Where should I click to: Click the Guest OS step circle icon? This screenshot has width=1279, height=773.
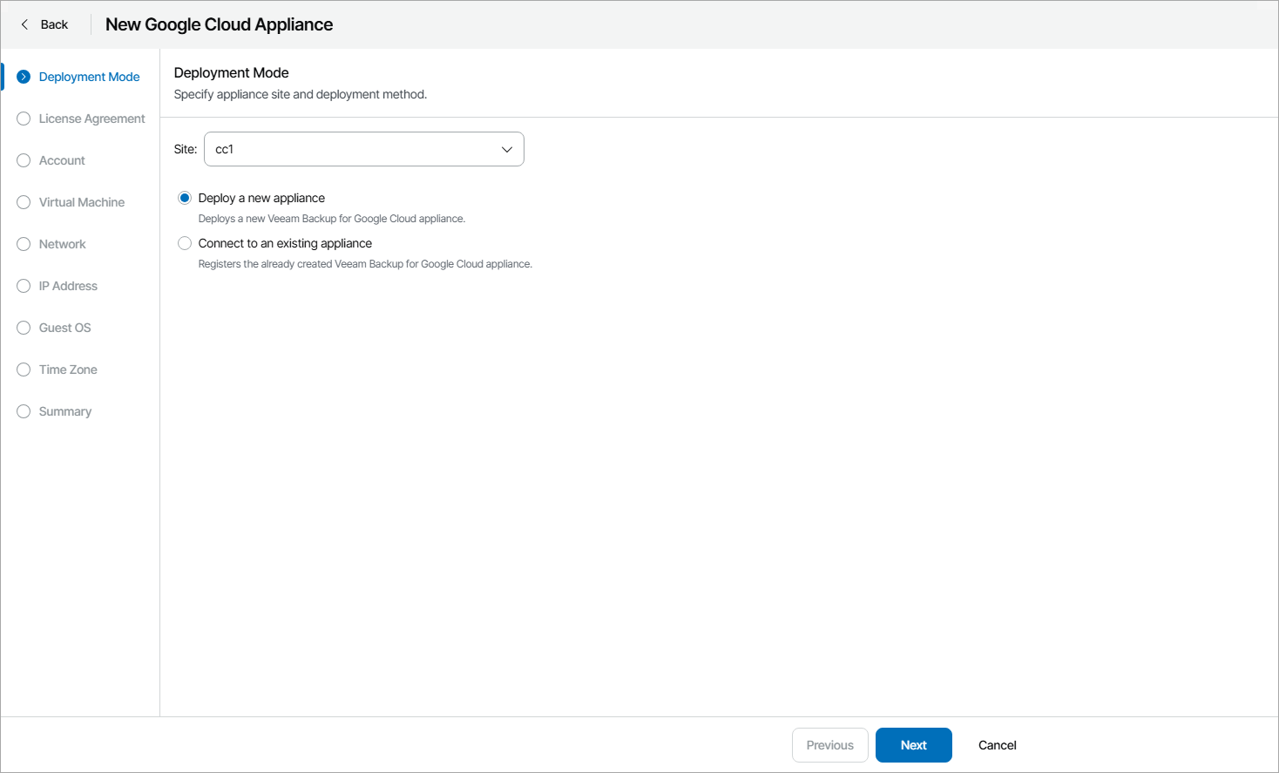pyautogui.click(x=24, y=328)
